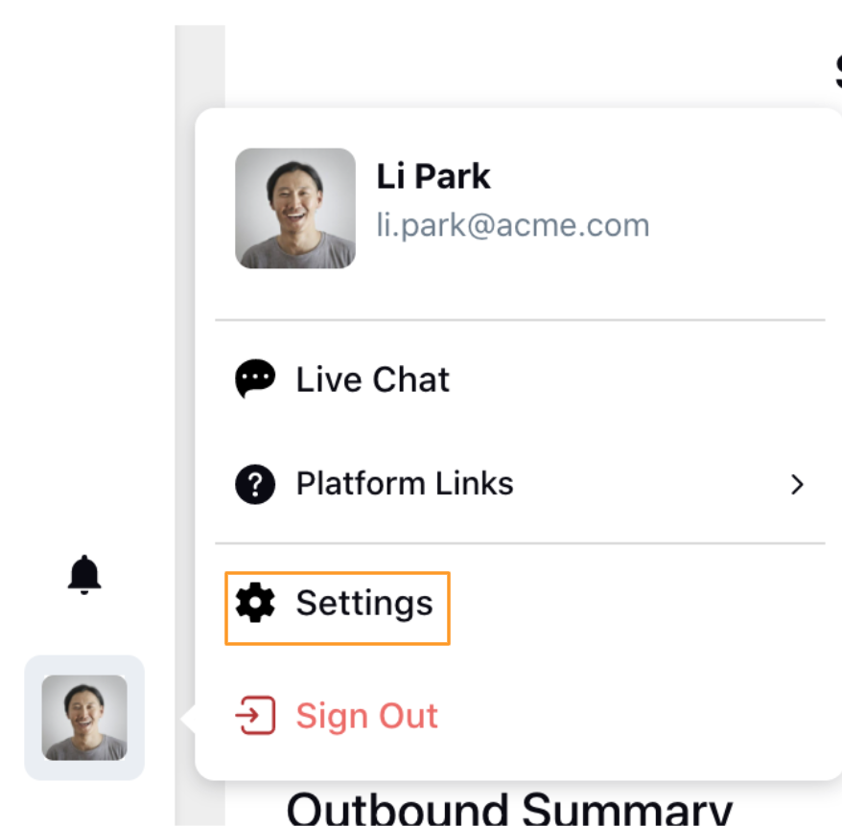This screenshot has width=842, height=826.
Task: Expand the Platform Links submenu chevron
Action: [x=798, y=484]
